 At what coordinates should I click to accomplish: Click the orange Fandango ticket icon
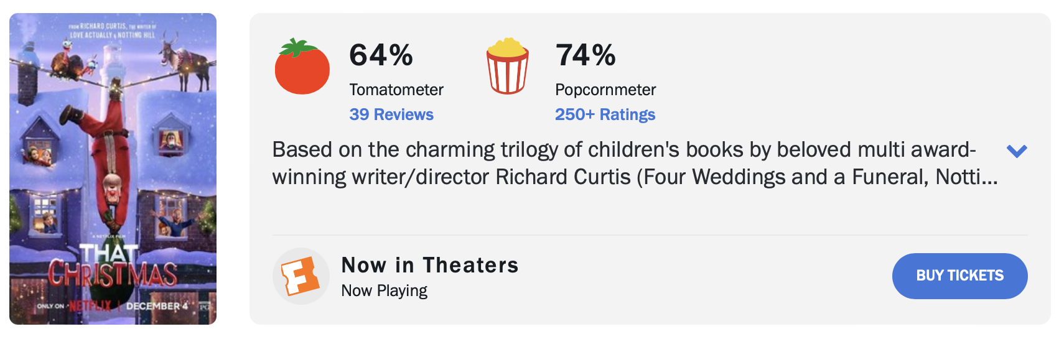point(301,276)
